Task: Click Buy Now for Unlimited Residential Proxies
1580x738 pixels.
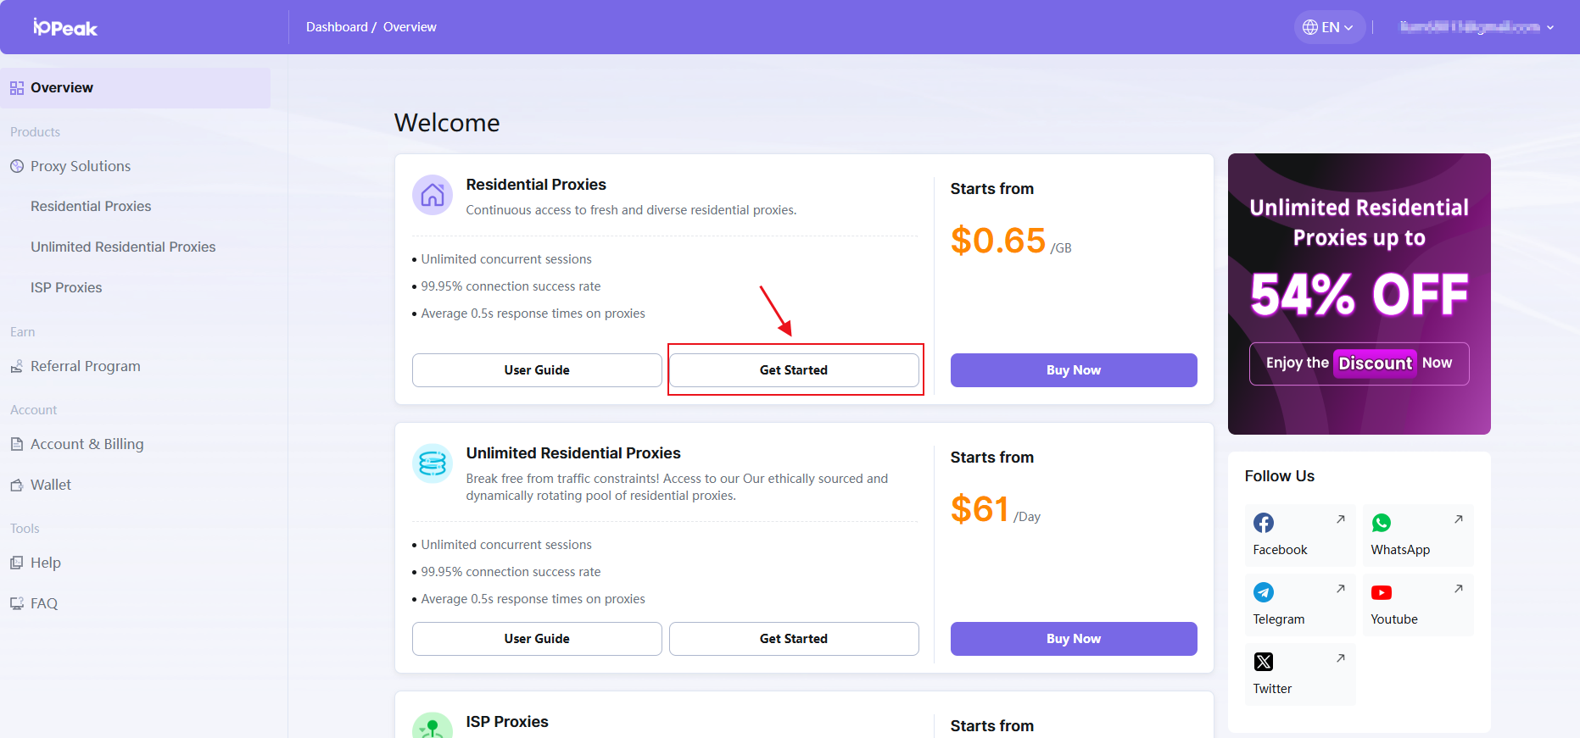Action: point(1074,639)
